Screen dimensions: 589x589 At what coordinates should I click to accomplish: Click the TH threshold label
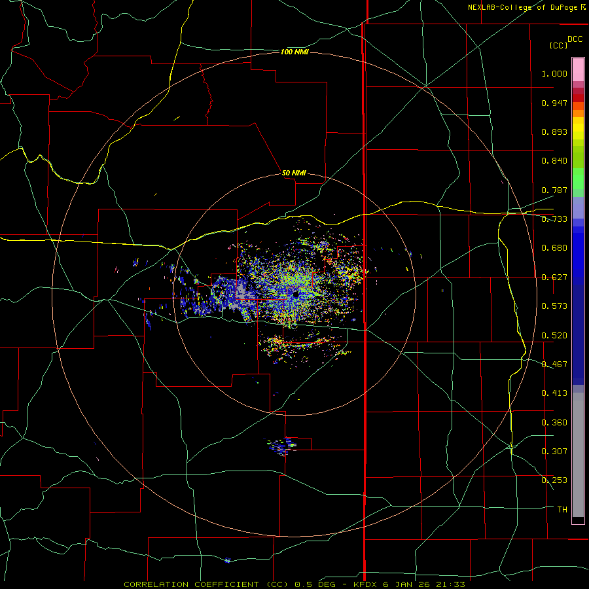coord(562,510)
